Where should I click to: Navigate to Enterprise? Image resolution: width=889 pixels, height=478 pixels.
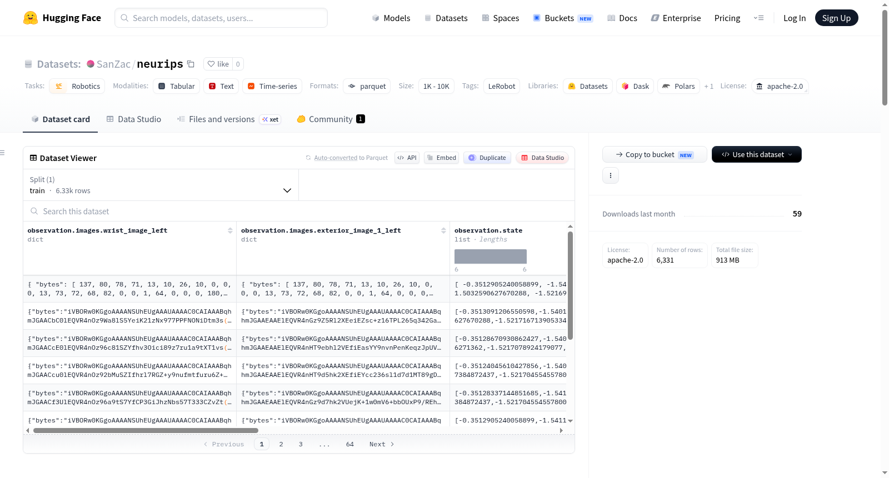tap(676, 18)
